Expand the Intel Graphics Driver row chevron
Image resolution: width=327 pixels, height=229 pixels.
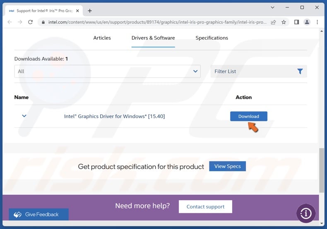[24, 116]
